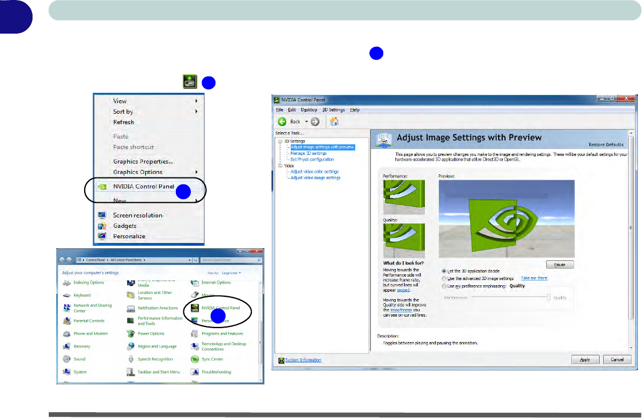Click the Forward arrow in NVIDIA Control Panel toolbar
The image size is (642, 418).
click(315, 122)
